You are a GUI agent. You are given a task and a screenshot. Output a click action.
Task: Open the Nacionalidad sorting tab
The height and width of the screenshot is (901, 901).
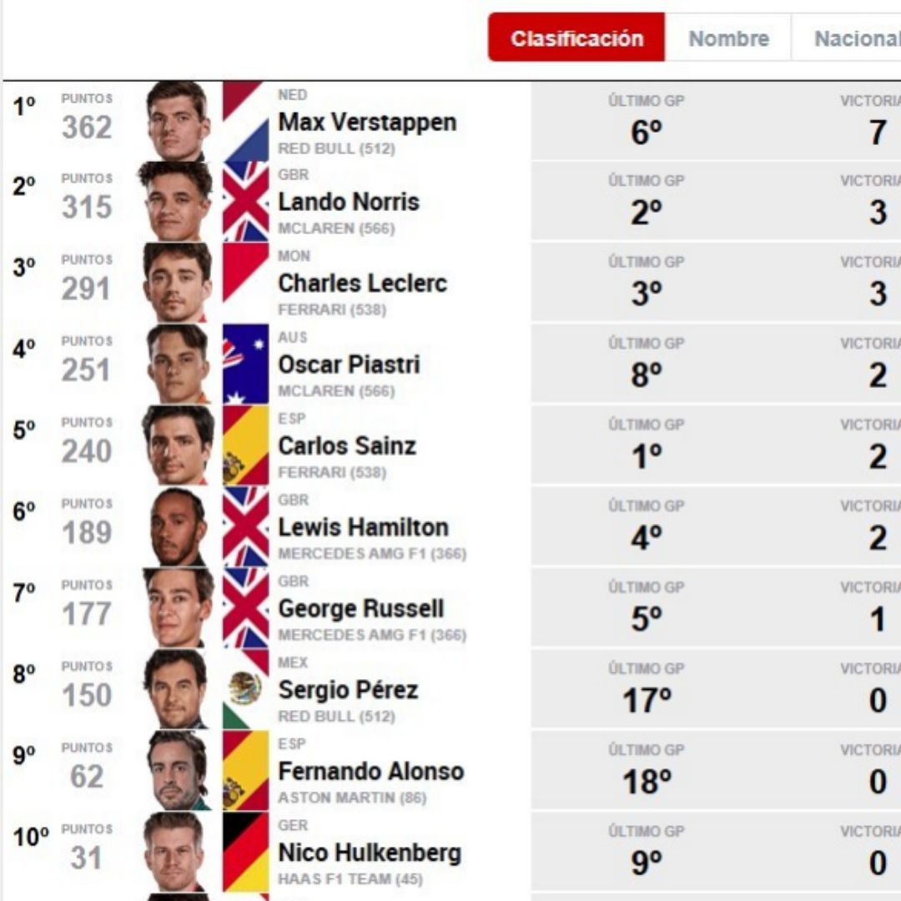pos(856,38)
